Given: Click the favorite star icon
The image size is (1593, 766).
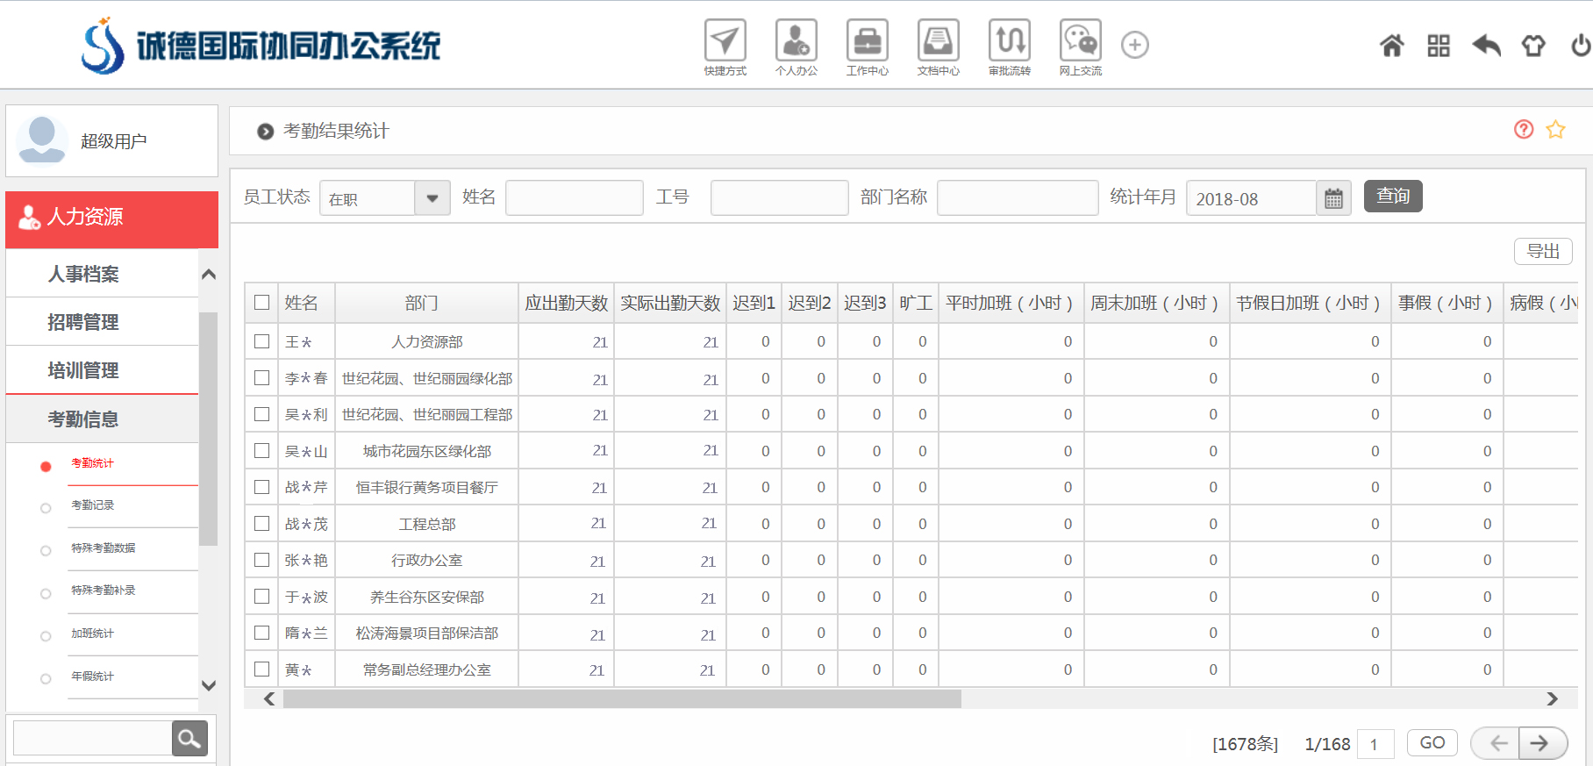Looking at the screenshot, I should 1555,130.
